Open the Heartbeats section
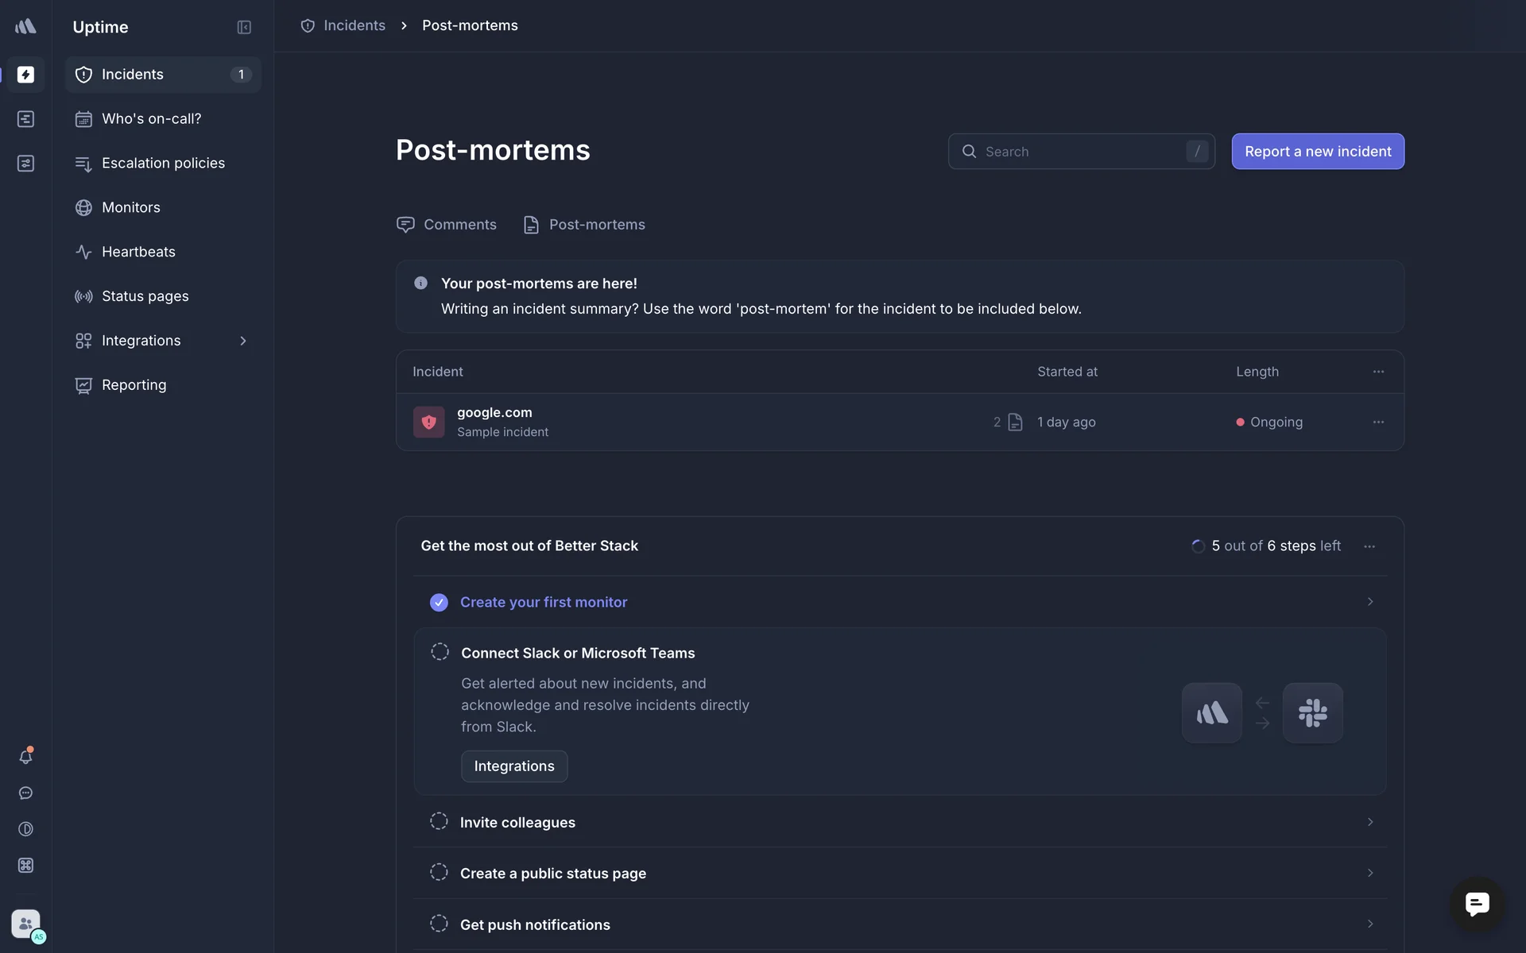This screenshot has width=1526, height=953. [x=138, y=252]
